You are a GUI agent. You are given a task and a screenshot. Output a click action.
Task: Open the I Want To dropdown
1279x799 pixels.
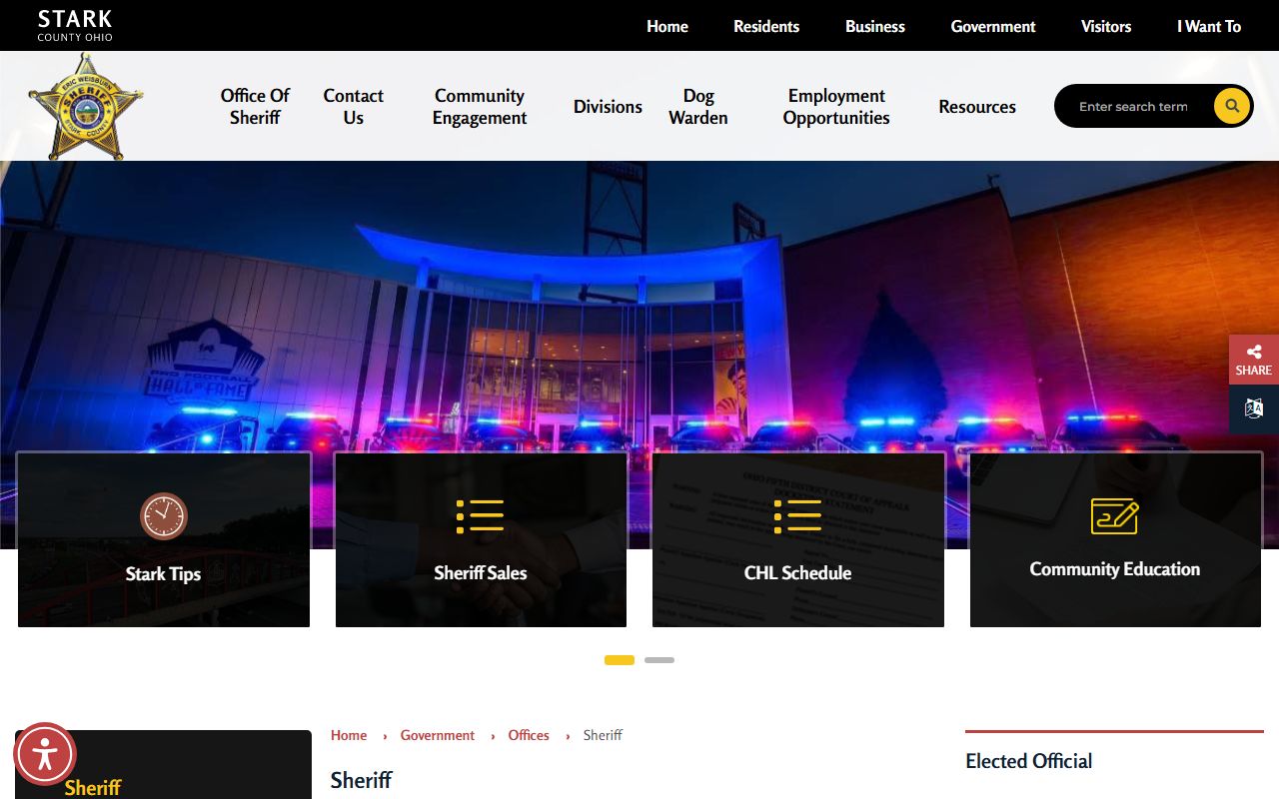click(x=1208, y=27)
